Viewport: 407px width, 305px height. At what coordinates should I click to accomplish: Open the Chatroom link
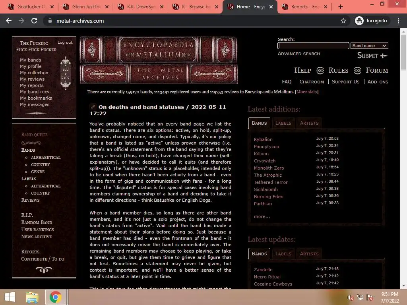coord(312,82)
